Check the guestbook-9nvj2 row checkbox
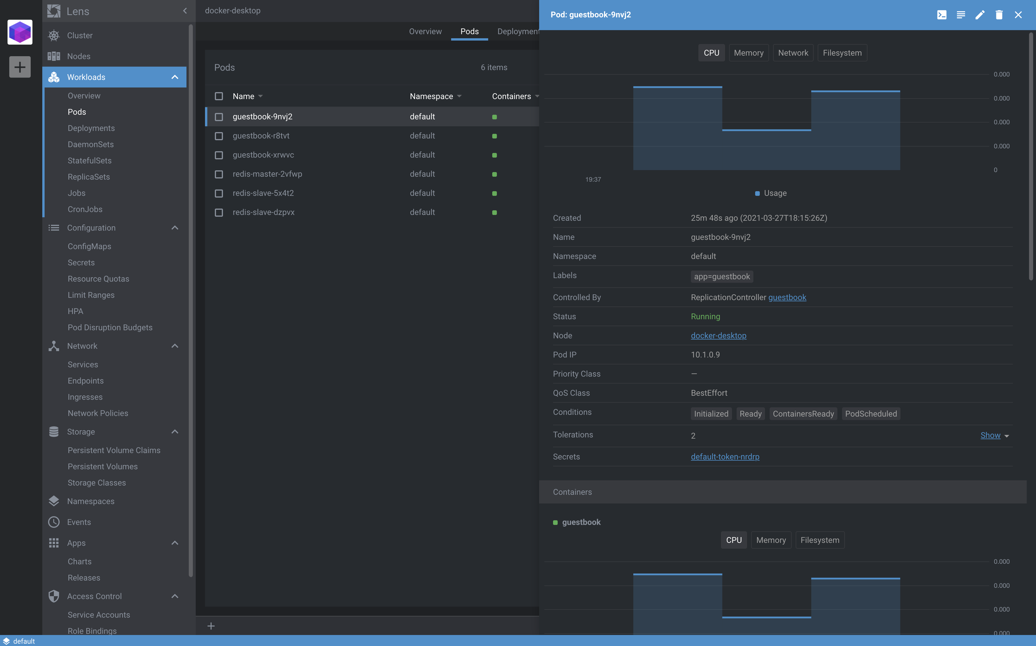The width and height of the screenshot is (1036, 646). pyautogui.click(x=219, y=117)
